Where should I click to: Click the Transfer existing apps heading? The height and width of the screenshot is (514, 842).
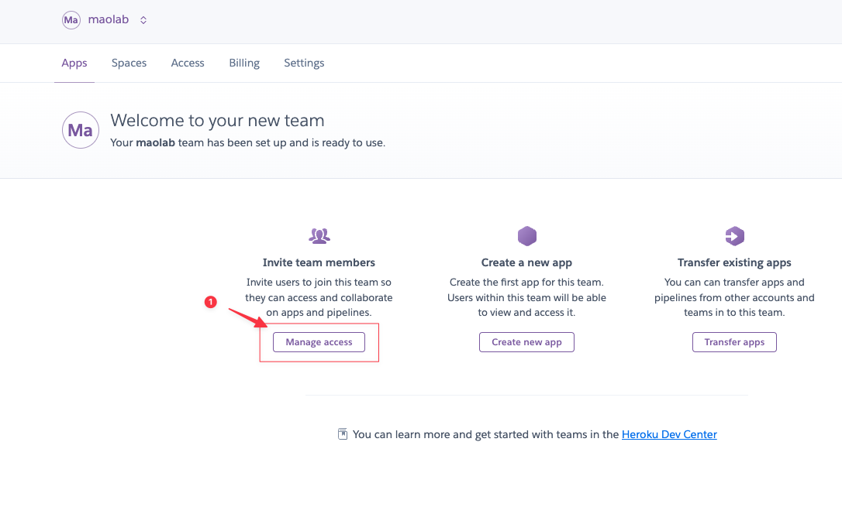pos(734,262)
